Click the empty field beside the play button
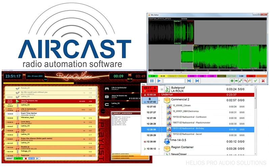 click(x=174, y=81)
